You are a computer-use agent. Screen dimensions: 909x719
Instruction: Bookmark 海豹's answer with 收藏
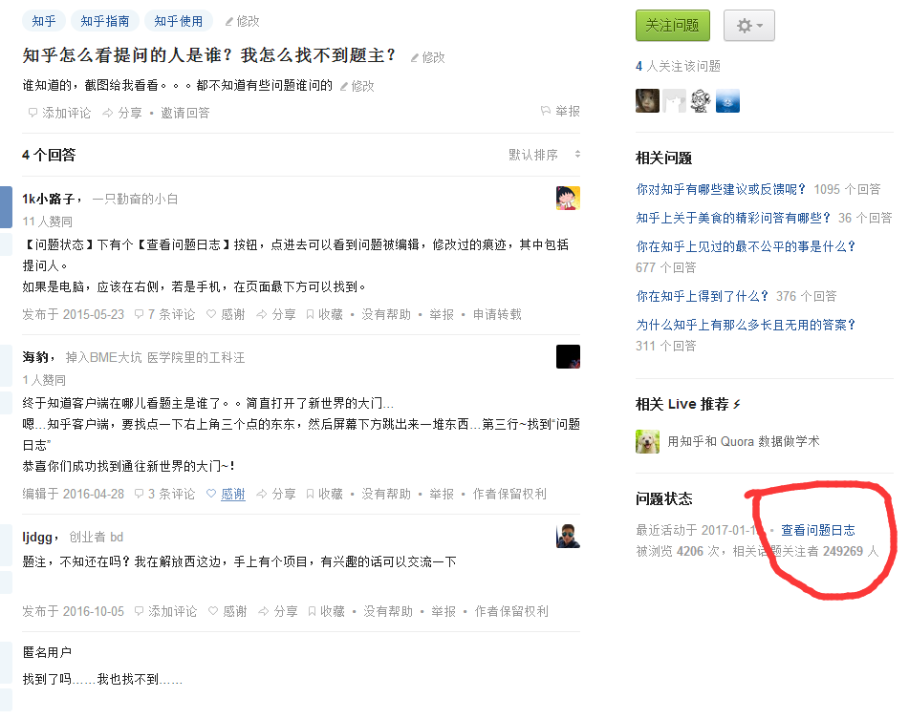click(325, 494)
